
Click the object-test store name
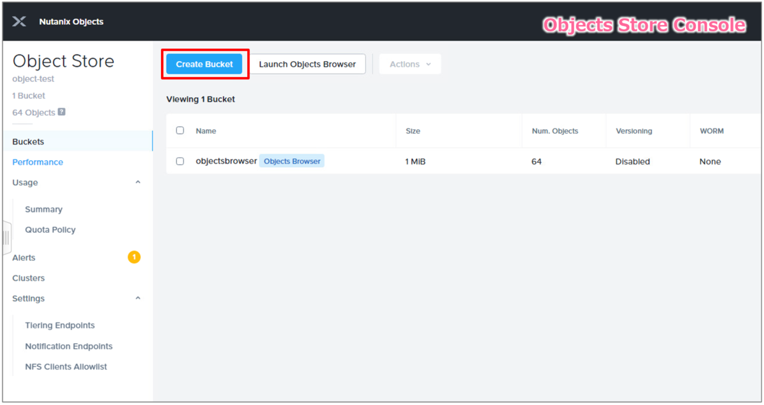click(33, 79)
